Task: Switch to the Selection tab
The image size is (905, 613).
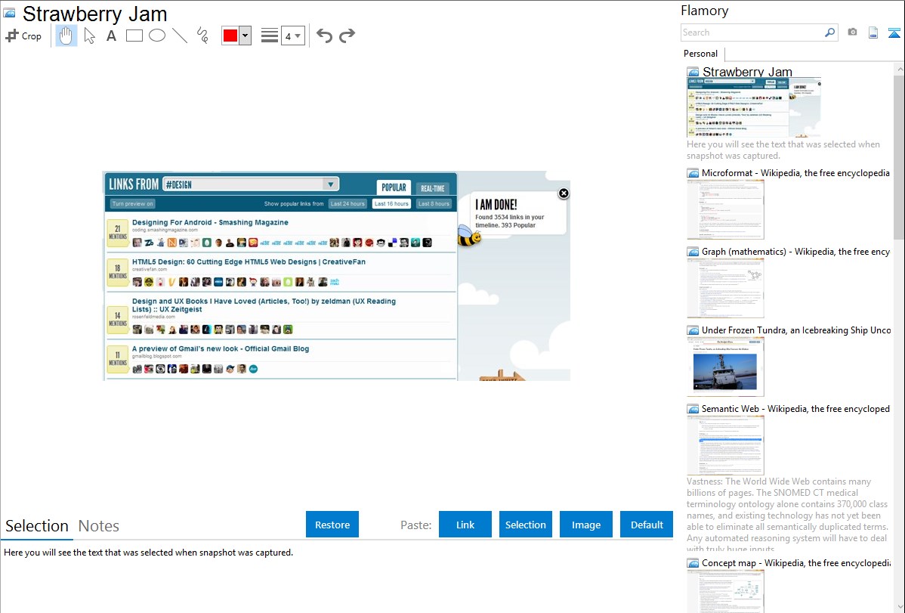Action: 37,526
